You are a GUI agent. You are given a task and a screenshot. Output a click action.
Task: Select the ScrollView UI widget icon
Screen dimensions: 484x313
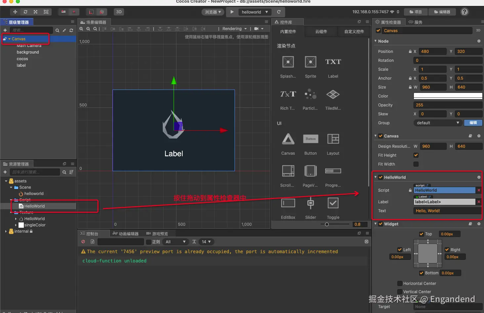(288, 171)
